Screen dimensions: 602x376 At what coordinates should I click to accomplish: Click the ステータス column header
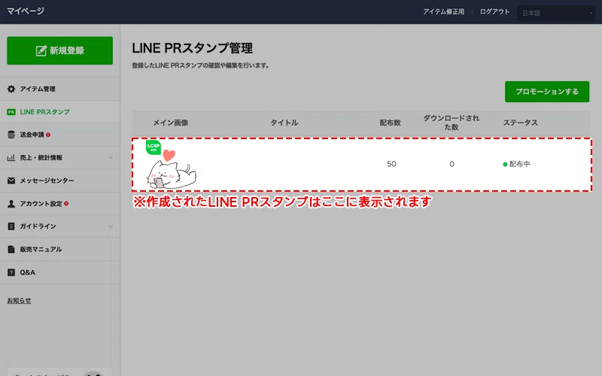click(x=520, y=123)
